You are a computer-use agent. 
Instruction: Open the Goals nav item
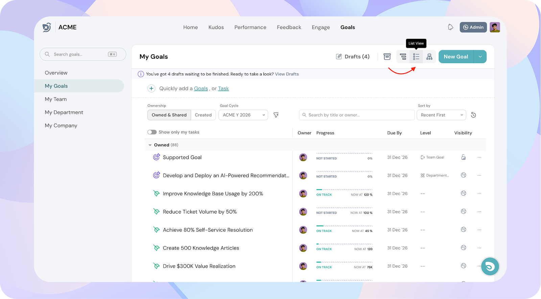click(348, 27)
